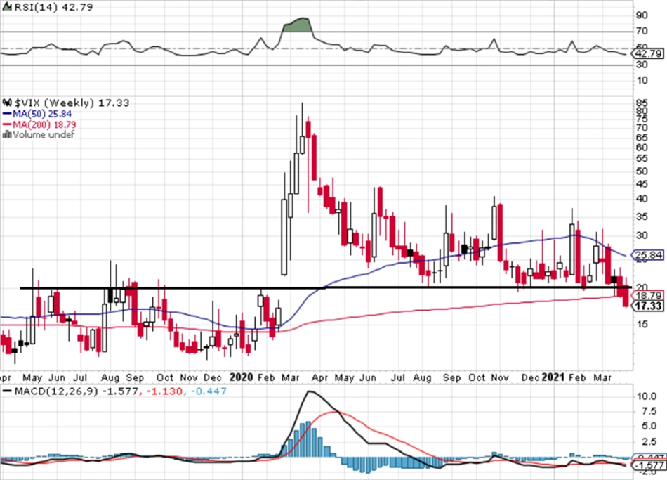The image size is (667, 480).
Task: Click the $VIX candlestick symbol icon
Action: pos(7,103)
